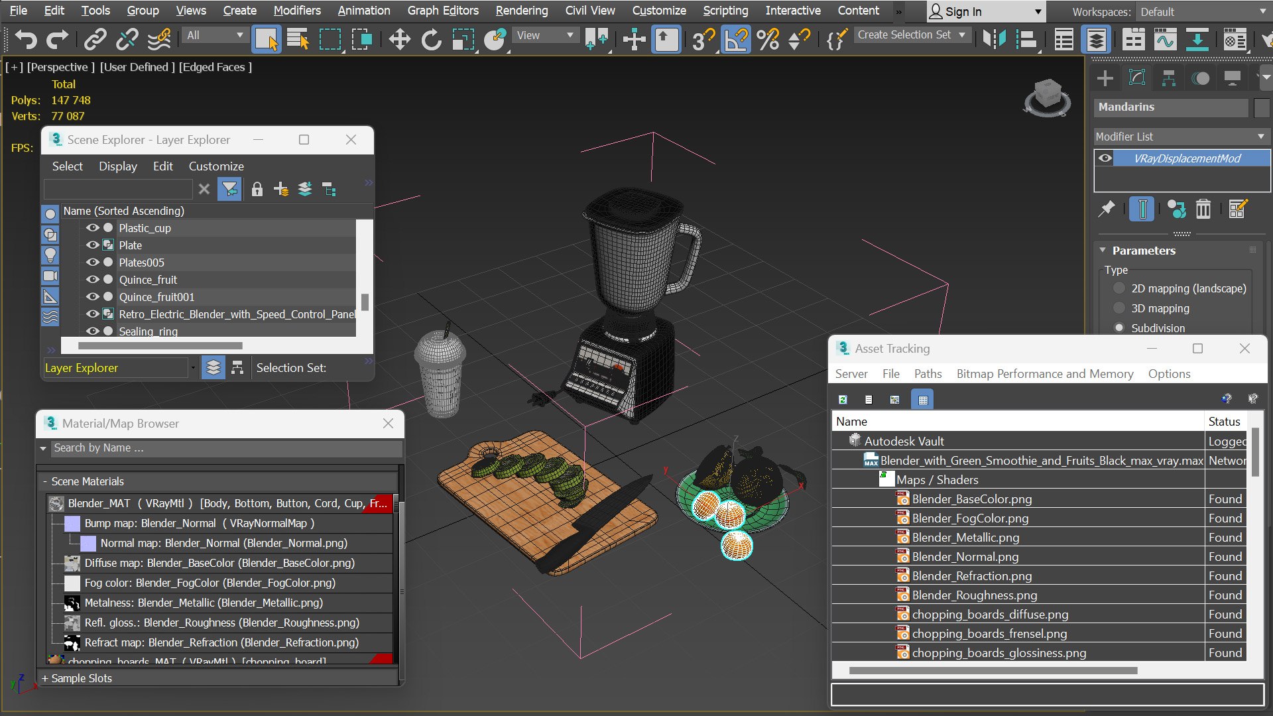Image resolution: width=1273 pixels, height=716 pixels.
Task: Click the Fog color map swatch thumbnail
Action: [x=72, y=583]
